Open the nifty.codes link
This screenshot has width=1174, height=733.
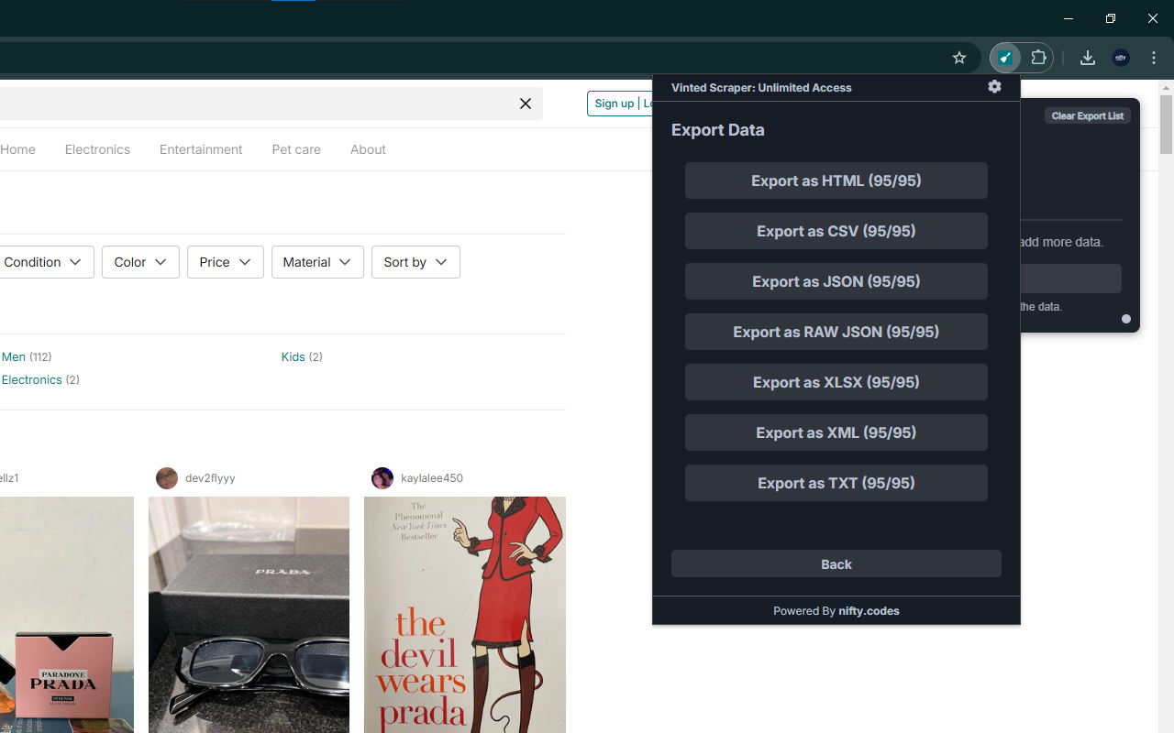[869, 611]
